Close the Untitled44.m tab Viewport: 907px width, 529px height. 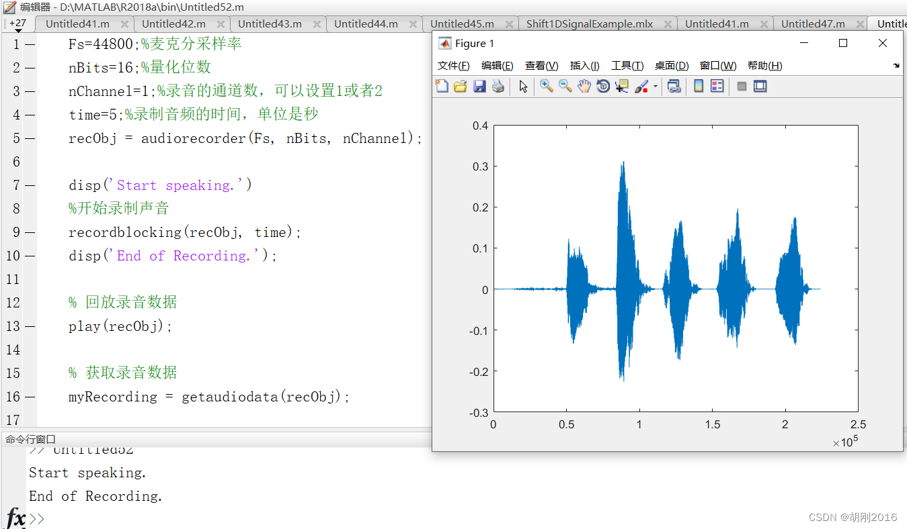pos(413,24)
